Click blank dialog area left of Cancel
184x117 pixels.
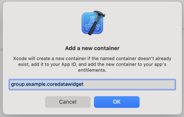[26, 102]
